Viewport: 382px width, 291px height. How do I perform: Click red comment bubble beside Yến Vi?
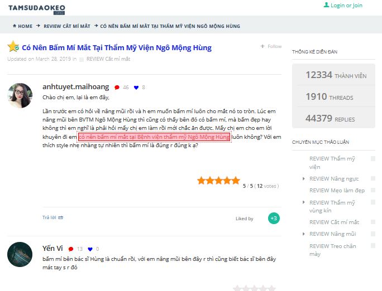(x=71, y=249)
